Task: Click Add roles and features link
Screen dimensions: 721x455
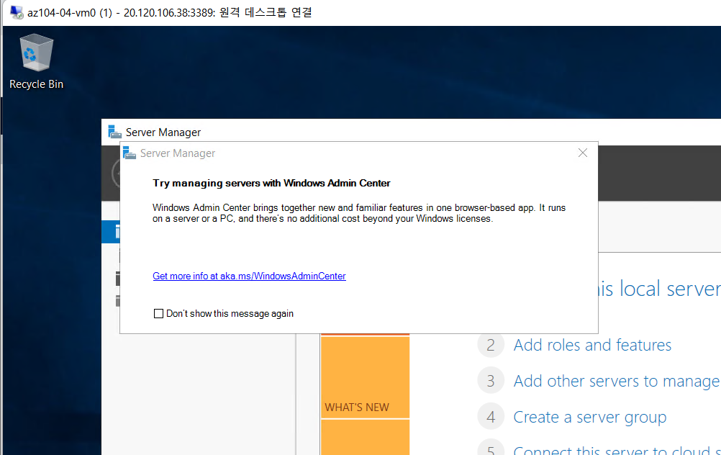Action: (x=592, y=345)
